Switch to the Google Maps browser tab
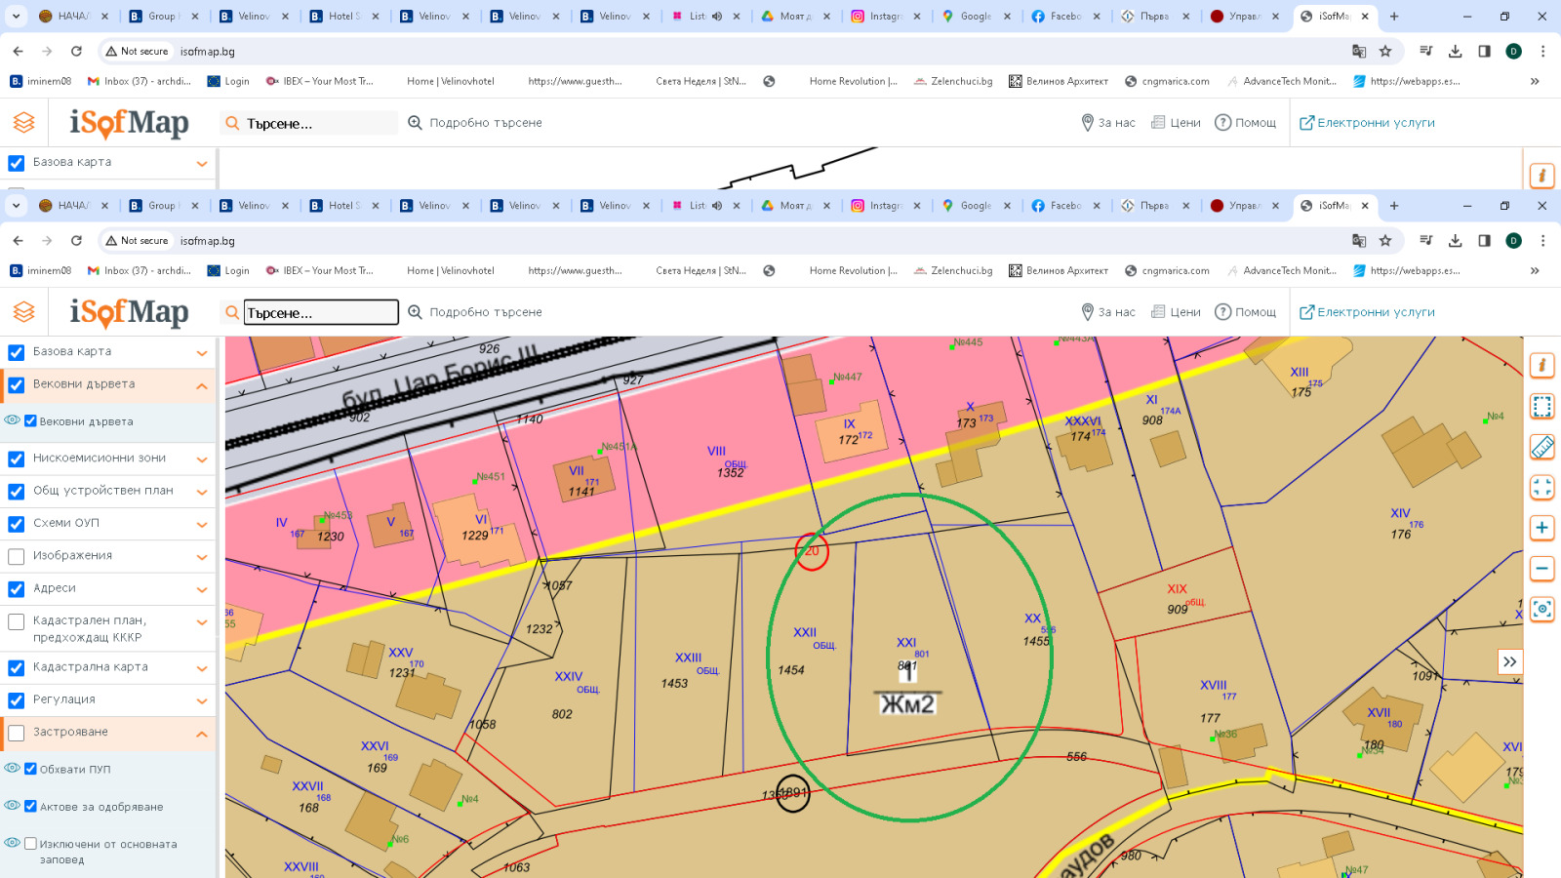The height and width of the screenshot is (878, 1561). [x=977, y=205]
